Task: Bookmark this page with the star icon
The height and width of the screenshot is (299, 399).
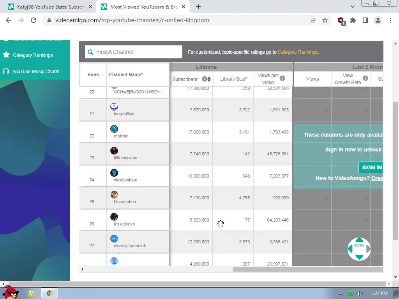Action: 325,20
